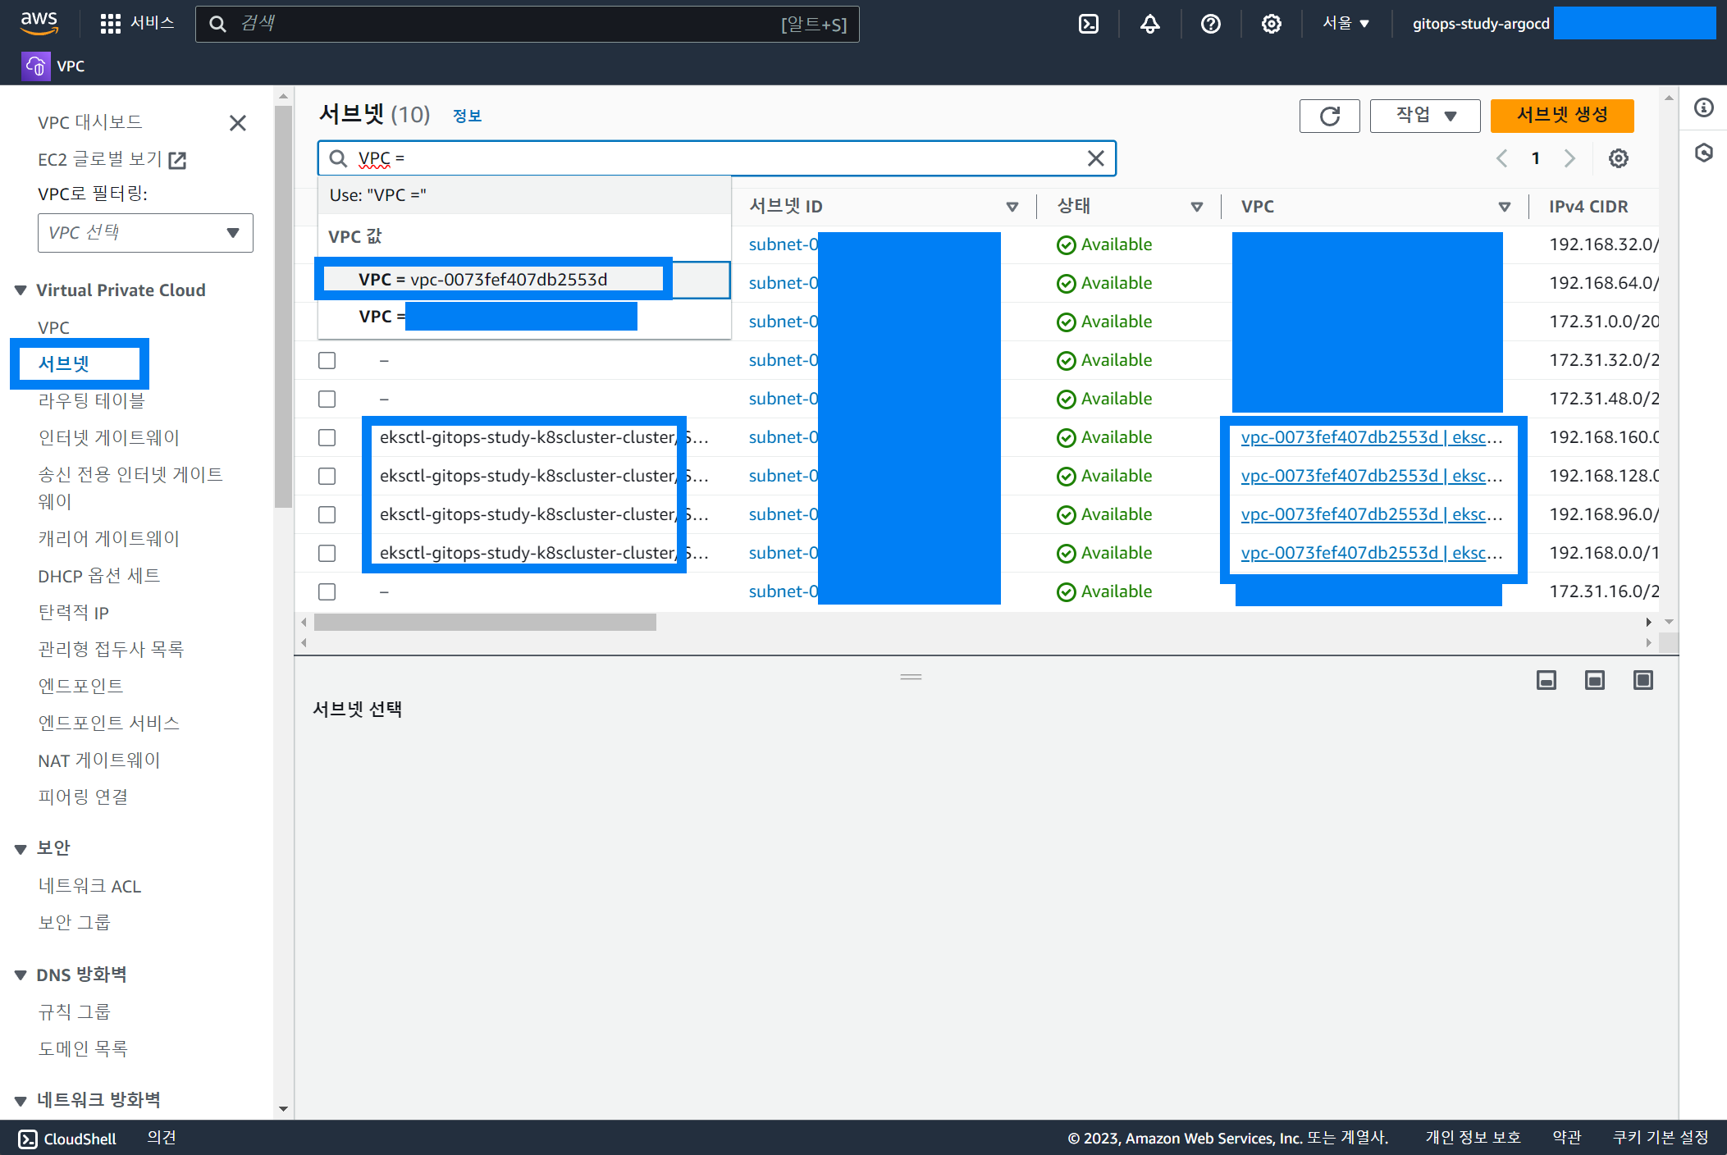This screenshot has height=1155, width=1727.
Task: Maximize the bottom details split panel
Action: (x=1642, y=680)
